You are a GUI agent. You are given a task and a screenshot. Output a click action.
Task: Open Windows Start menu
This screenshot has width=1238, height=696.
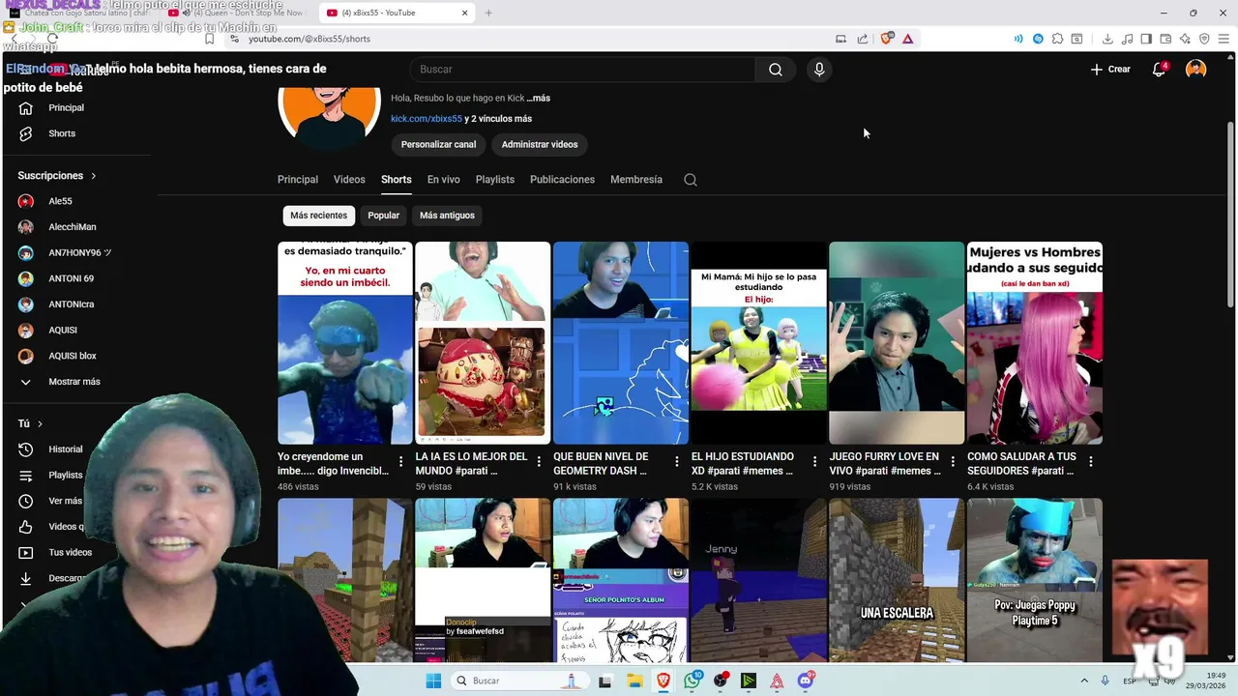click(433, 681)
